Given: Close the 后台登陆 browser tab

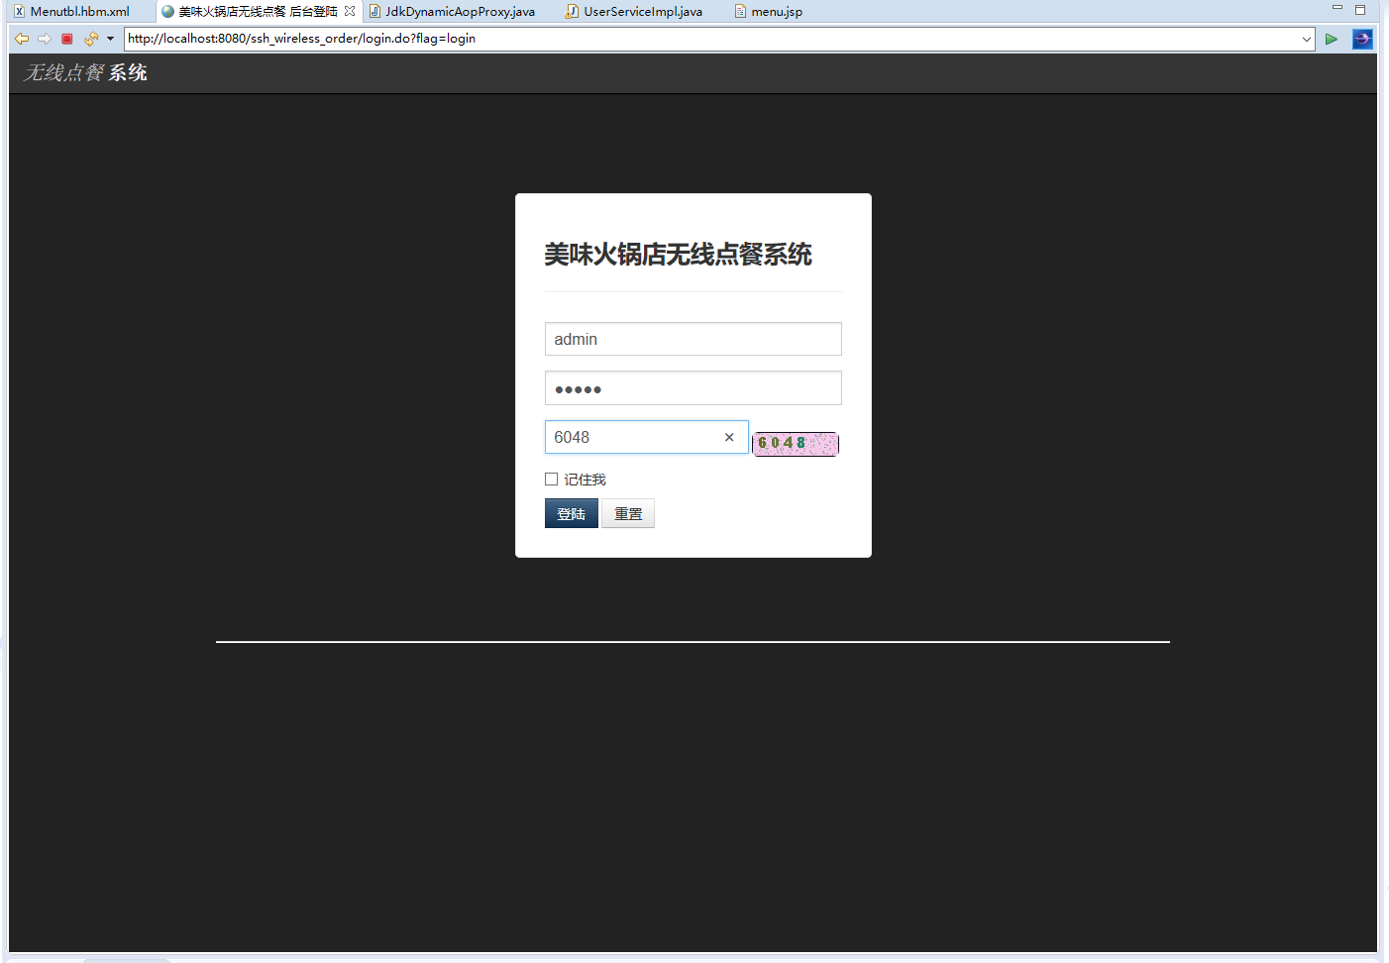Looking at the screenshot, I should [350, 11].
